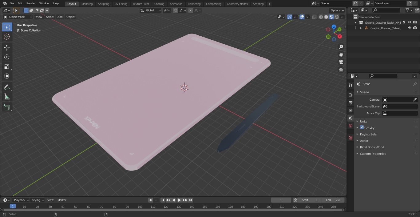
Task: Open the Output properties tab
Action: (x=351, y=102)
